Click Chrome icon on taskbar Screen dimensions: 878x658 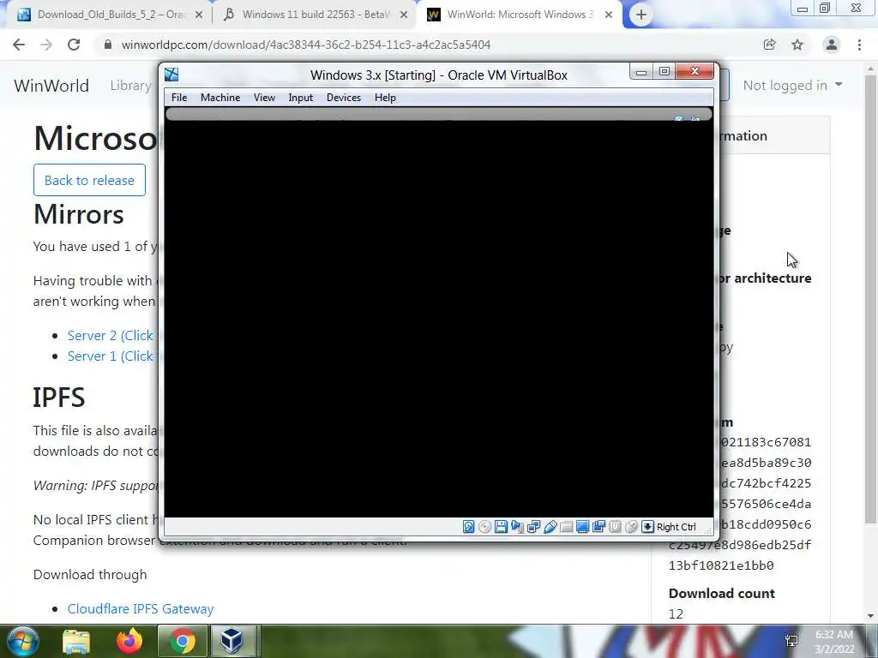(182, 641)
